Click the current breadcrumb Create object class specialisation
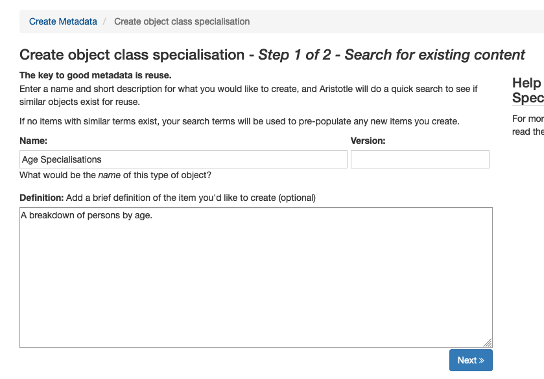Screen dimensions: 544x379 click(182, 21)
